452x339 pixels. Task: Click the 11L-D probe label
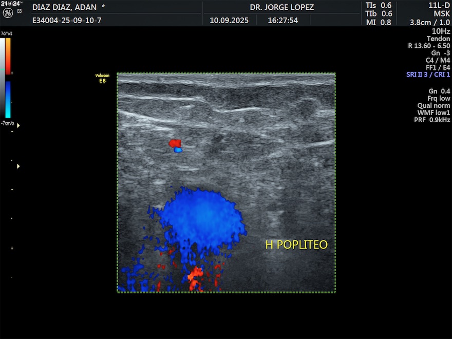coord(439,5)
